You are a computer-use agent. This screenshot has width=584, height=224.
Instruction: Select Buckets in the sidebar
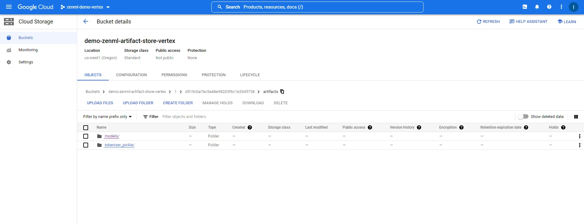pyautogui.click(x=38, y=38)
